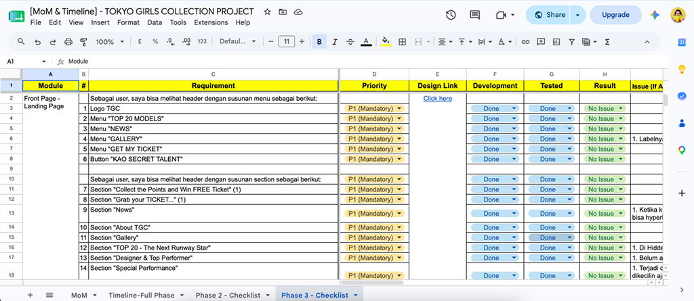Open the all sheets list button
Image resolution: width=694 pixels, height=301 pixels.
[49, 295]
